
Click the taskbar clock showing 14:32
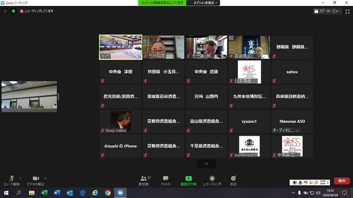pos(330,193)
